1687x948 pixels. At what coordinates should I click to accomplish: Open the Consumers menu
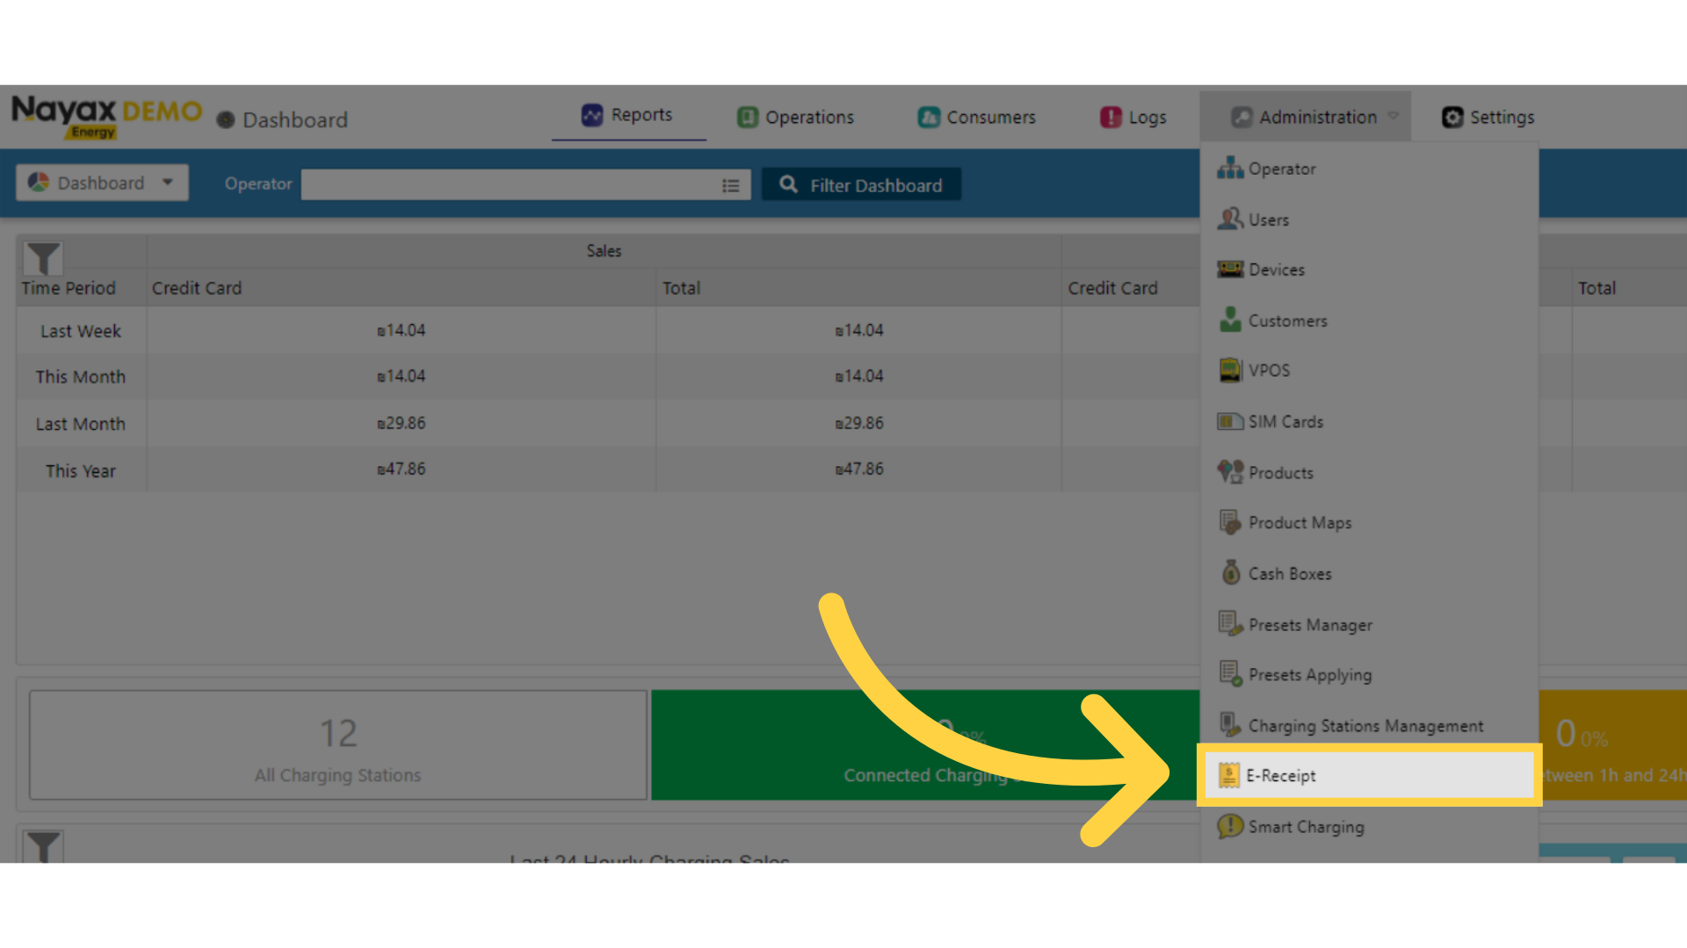pyautogui.click(x=977, y=117)
